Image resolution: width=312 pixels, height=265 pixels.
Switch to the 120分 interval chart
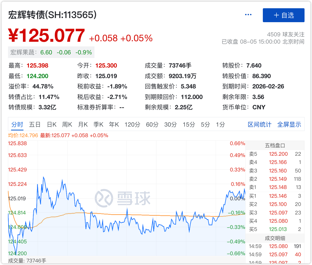pyautogui.click(x=132, y=125)
